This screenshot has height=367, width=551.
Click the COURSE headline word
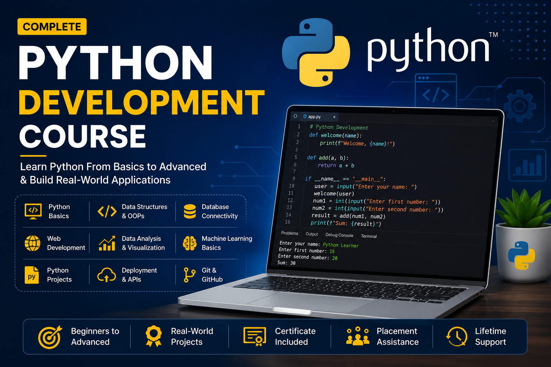[x=83, y=136]
